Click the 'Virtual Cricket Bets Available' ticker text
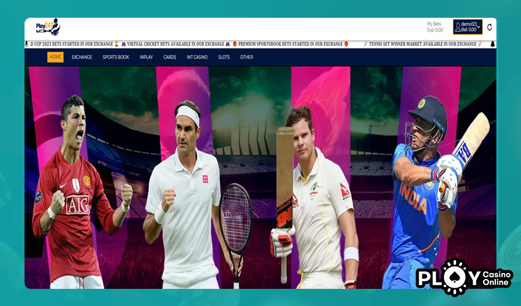Image resolution: width=521 pixels, height=306 pixels. tap(175, 44)
